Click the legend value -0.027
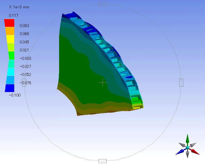 coord(25,67)
